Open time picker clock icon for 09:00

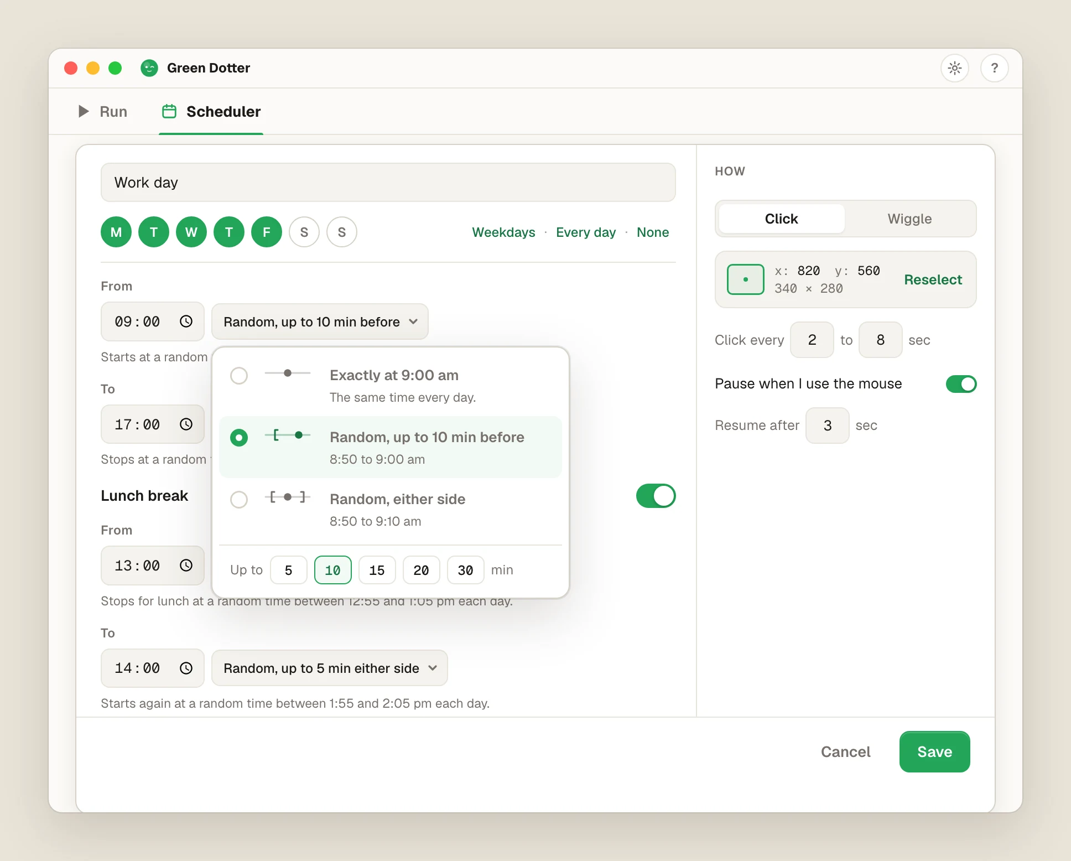(x=186, y=321)
